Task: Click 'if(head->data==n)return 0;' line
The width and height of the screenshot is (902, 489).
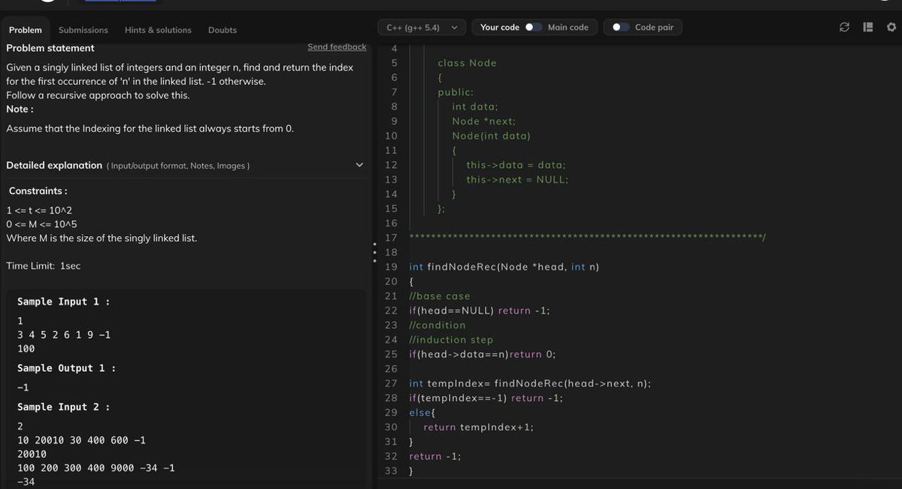Action: [482, 354]
